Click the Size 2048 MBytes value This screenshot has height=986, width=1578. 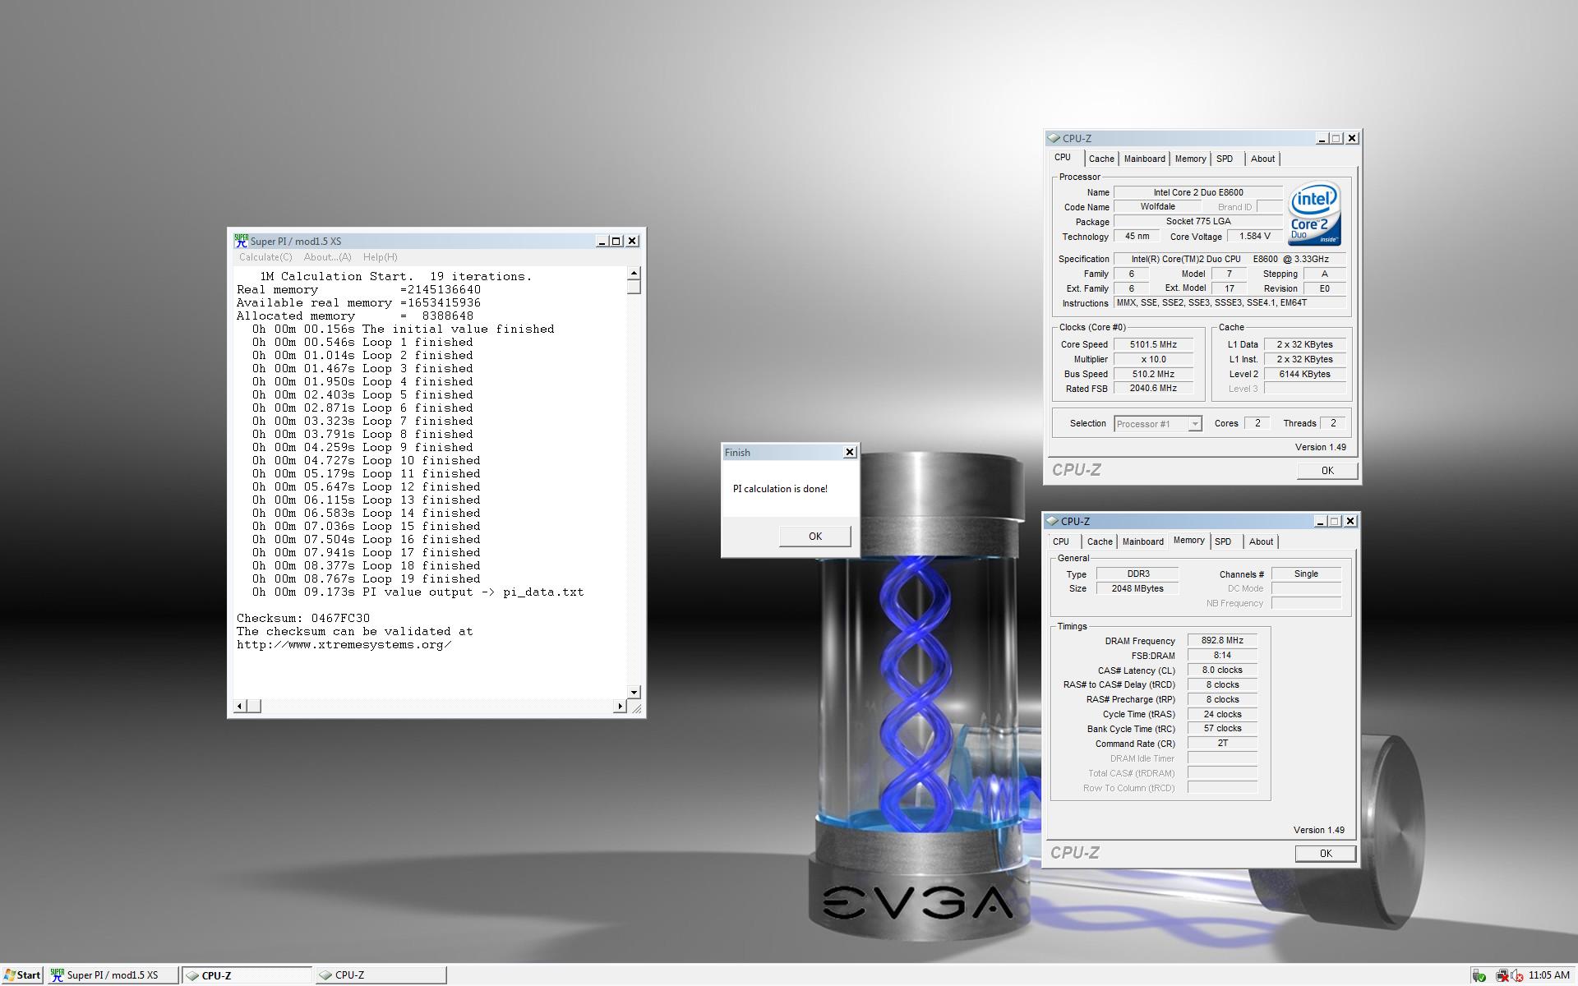(x=1137, y=588)
